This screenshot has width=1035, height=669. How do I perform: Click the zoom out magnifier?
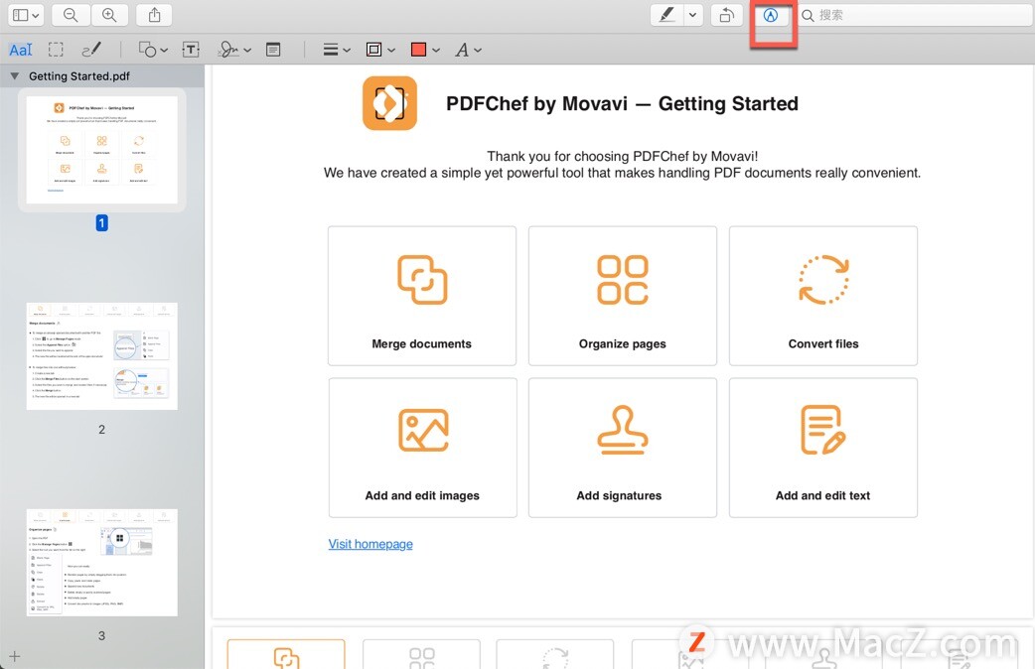coord(71,15)
